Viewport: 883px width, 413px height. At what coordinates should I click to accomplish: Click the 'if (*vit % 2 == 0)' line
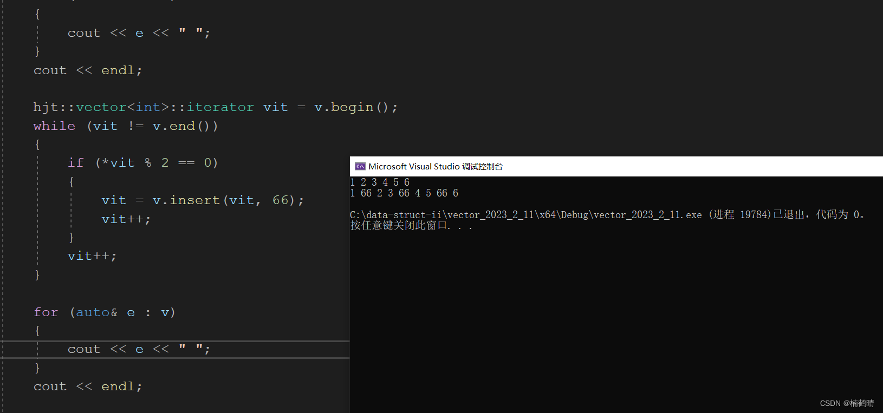point(143,163)
